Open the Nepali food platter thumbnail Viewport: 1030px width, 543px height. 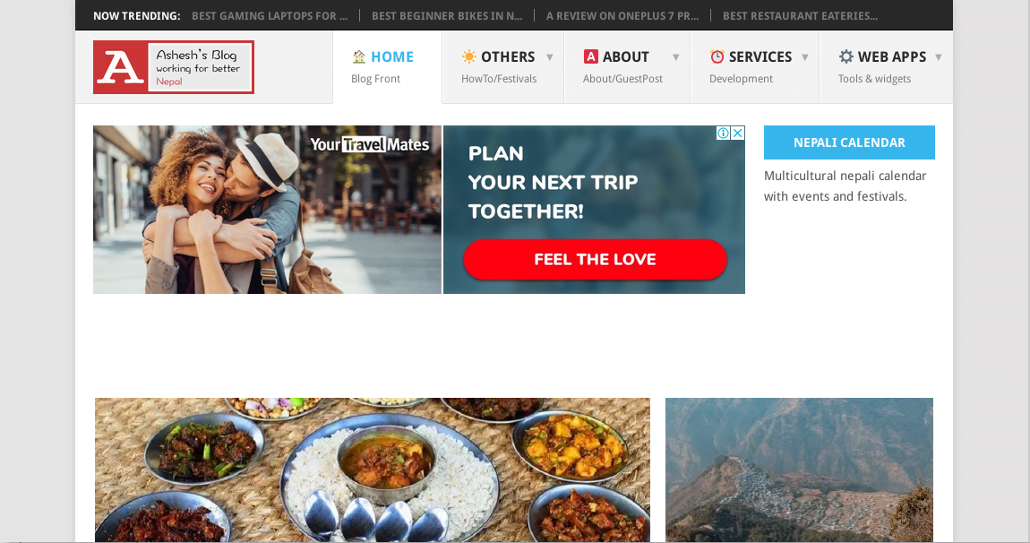tap(373, 470)
